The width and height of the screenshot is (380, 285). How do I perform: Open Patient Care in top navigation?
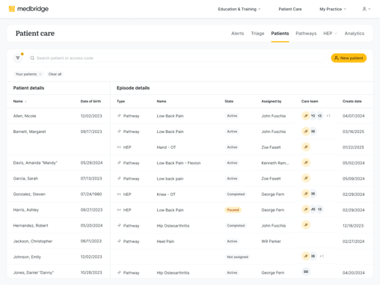[290, 9]
